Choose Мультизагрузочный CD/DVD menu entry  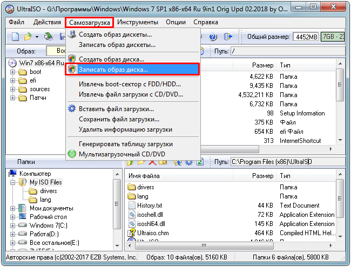133,154
